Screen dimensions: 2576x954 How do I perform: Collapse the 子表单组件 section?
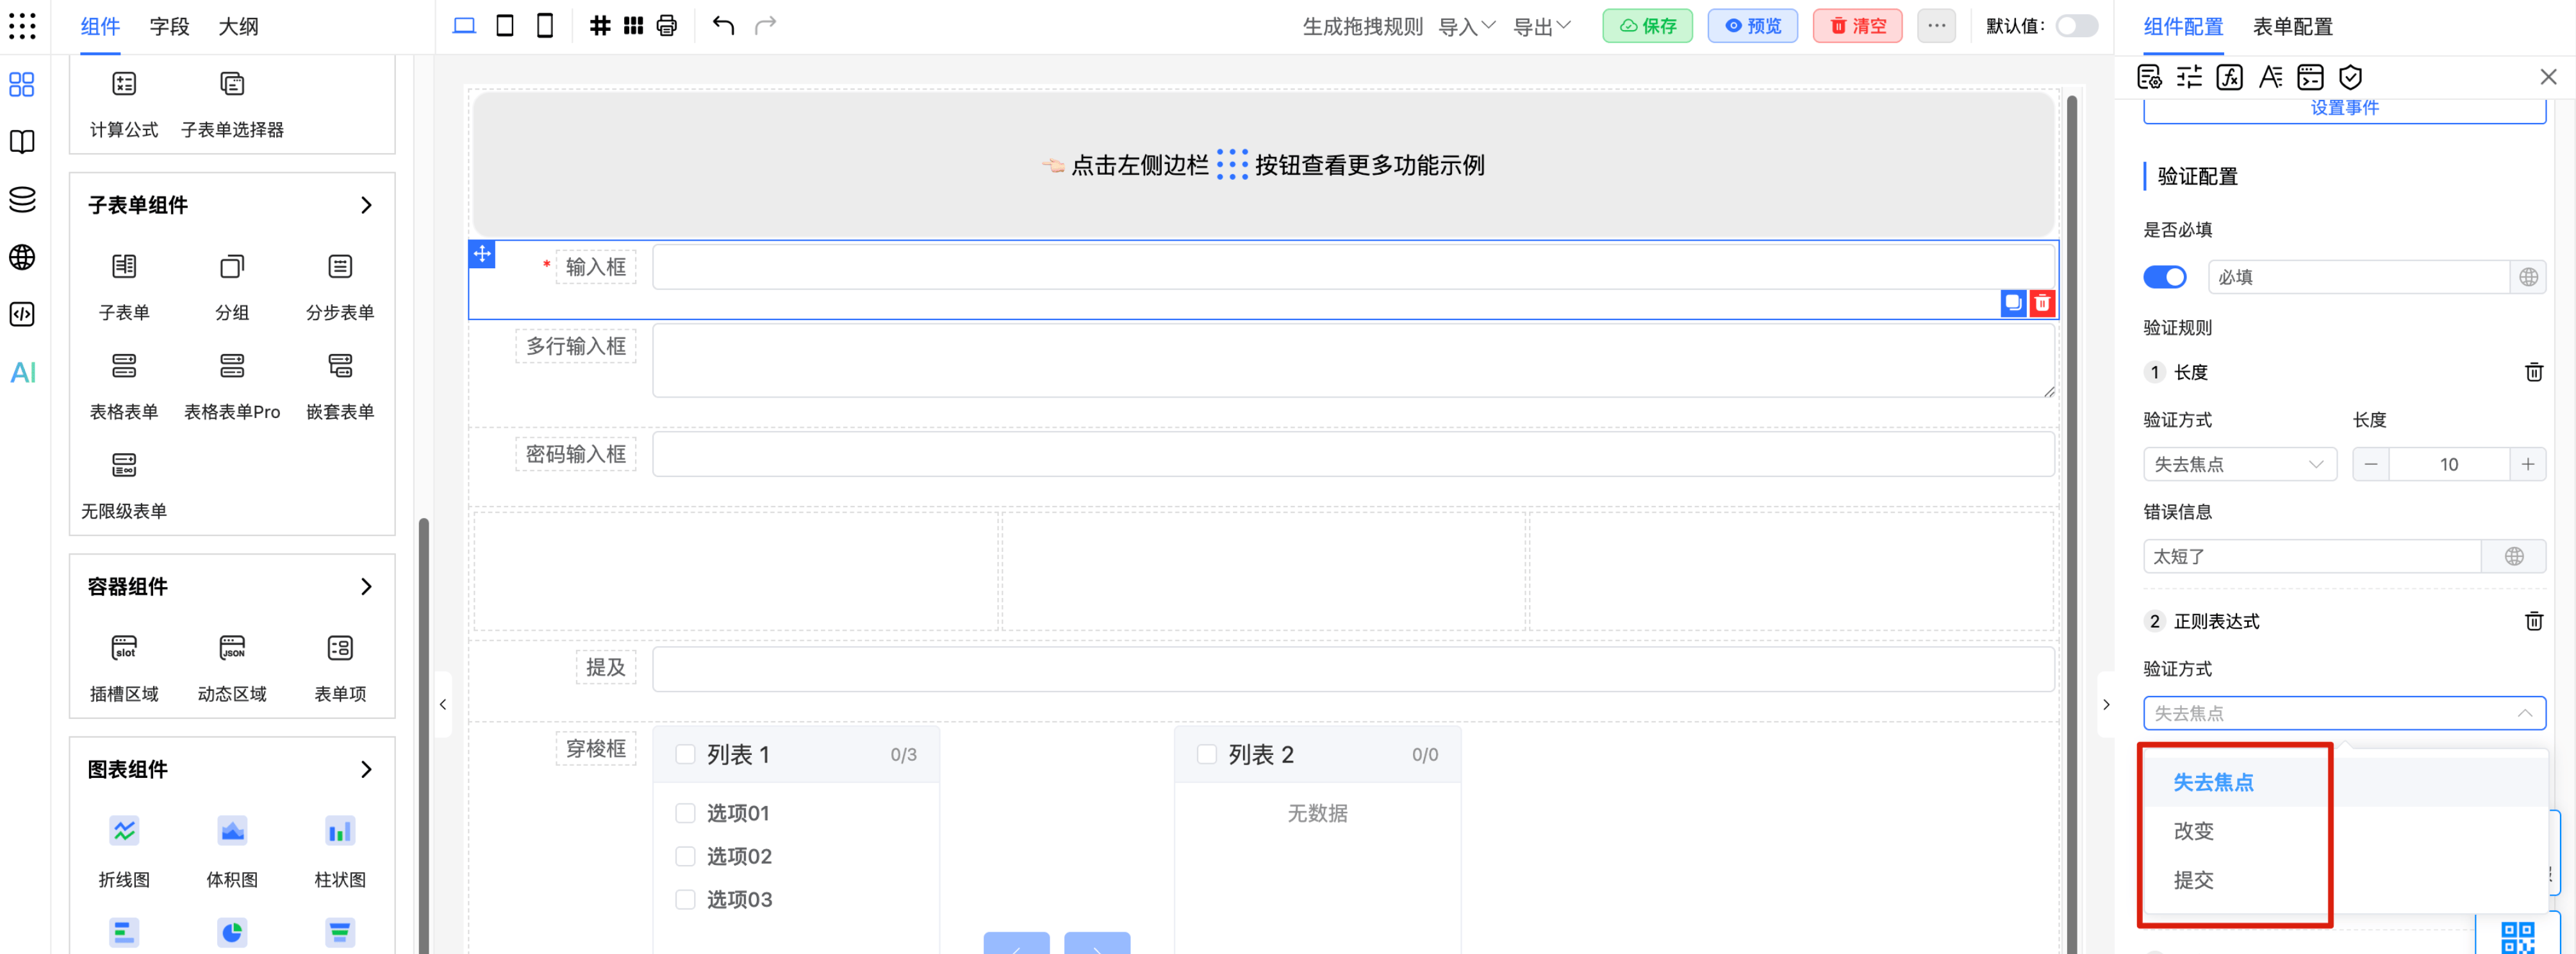(366, 205)
